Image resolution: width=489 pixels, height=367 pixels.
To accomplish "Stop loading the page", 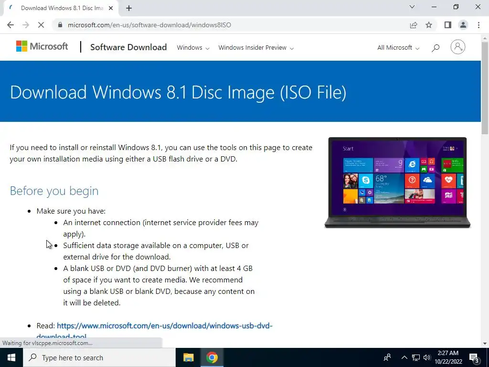I will 41,25.
